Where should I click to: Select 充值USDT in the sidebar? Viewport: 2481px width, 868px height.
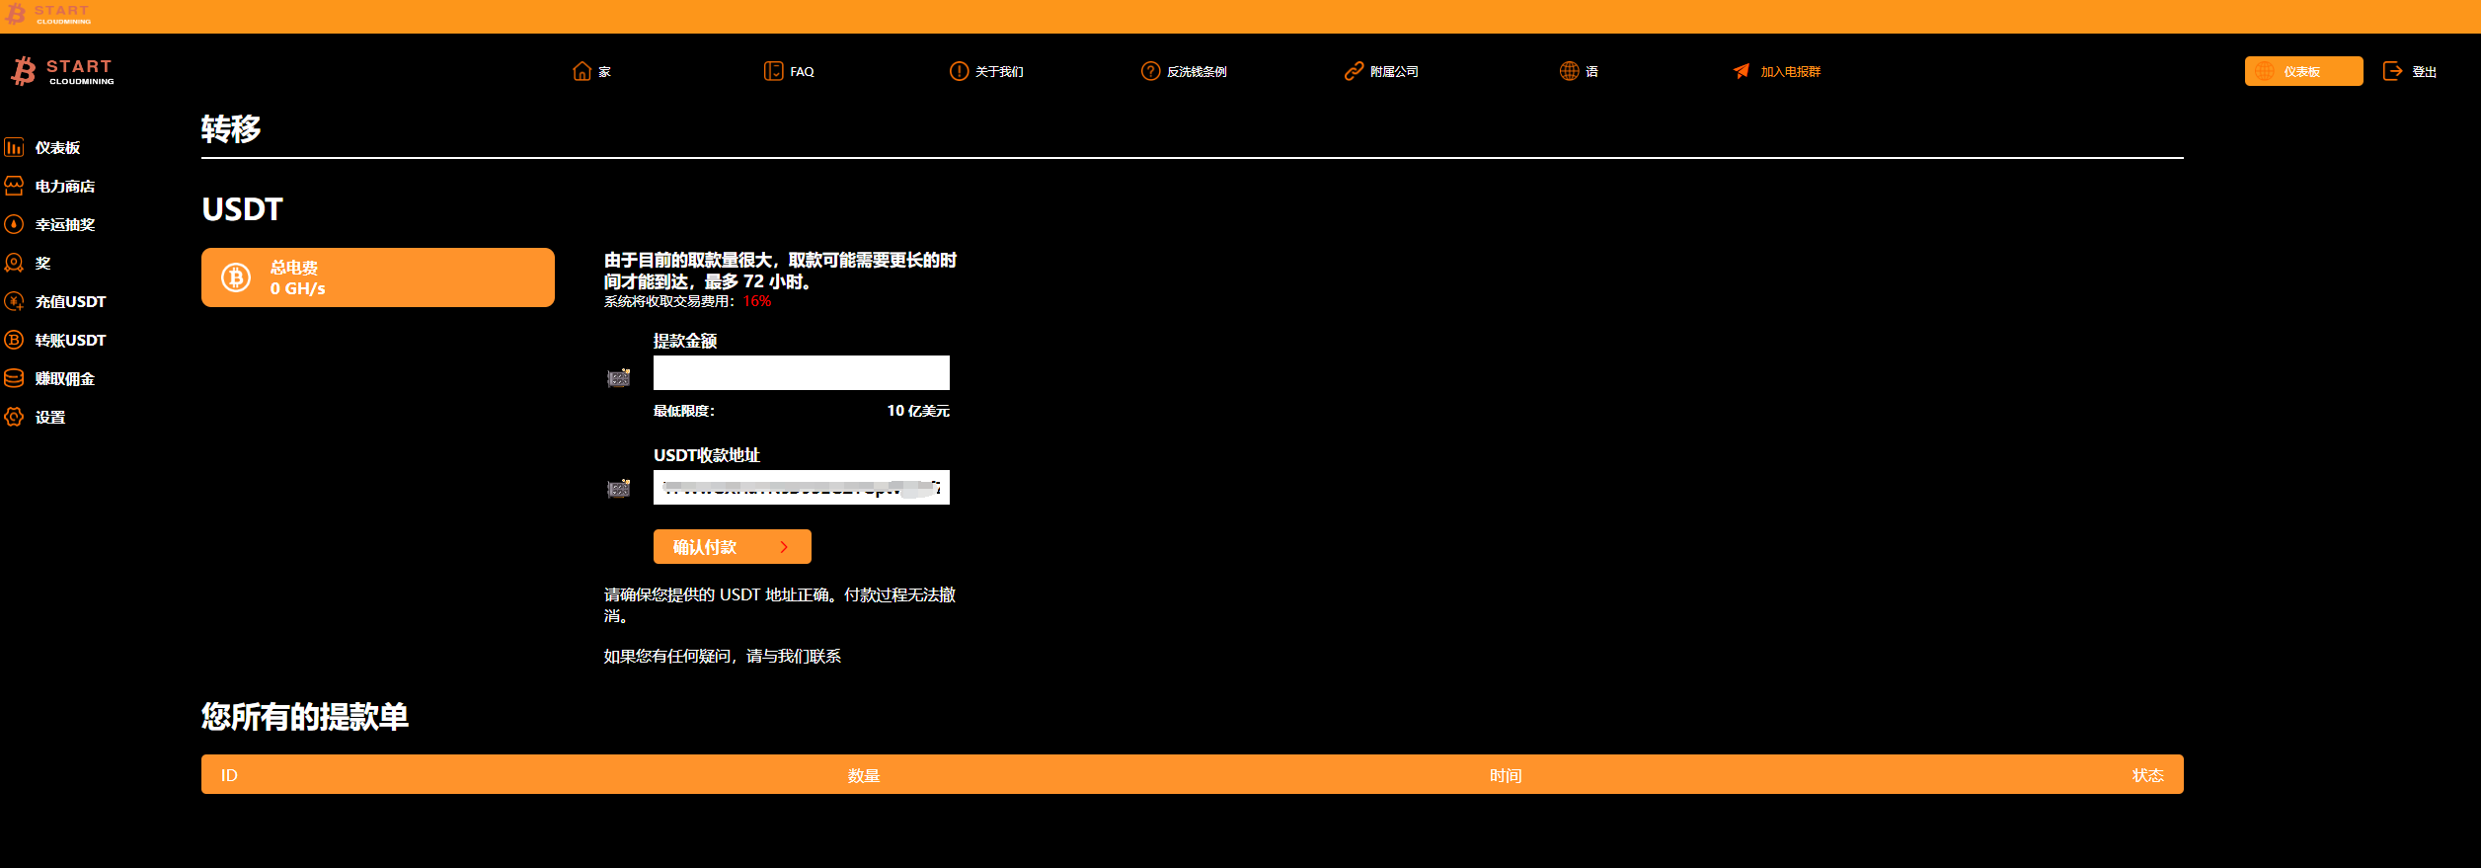point(69,302)
